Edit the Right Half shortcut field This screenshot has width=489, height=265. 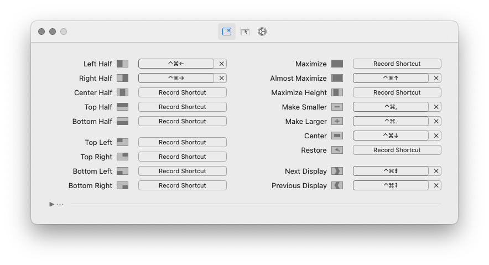click(x=176, y=78)
